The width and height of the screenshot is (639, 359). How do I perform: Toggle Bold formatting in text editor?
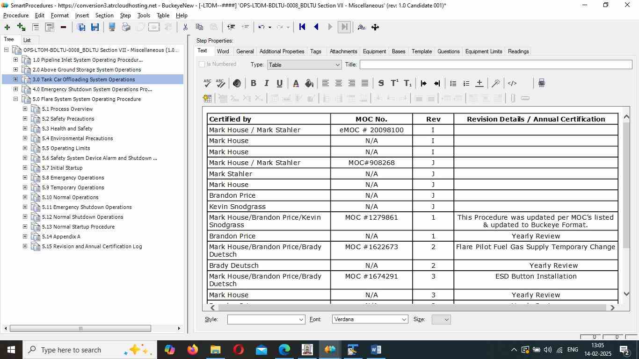point(253,83)
